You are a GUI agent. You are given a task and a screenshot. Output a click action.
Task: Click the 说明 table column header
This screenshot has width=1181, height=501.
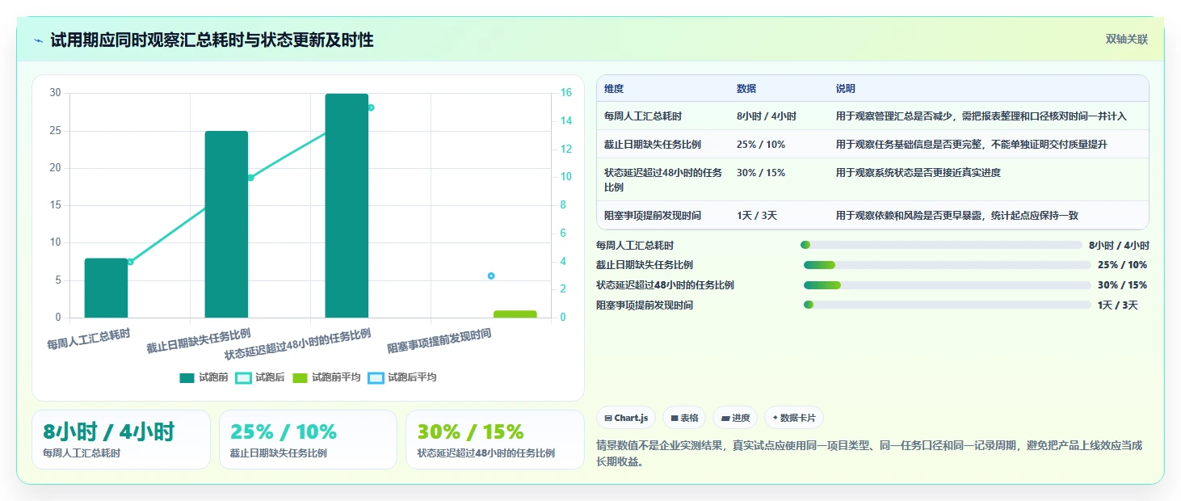coord(846,89)
